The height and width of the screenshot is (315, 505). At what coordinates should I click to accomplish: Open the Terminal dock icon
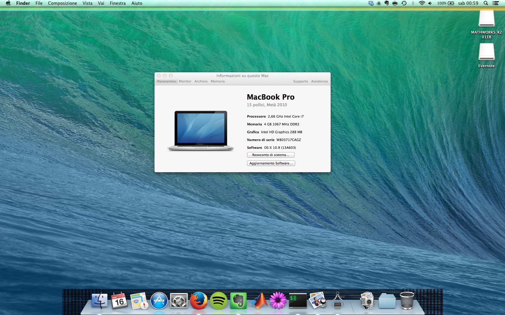click(x=298, y=301)
